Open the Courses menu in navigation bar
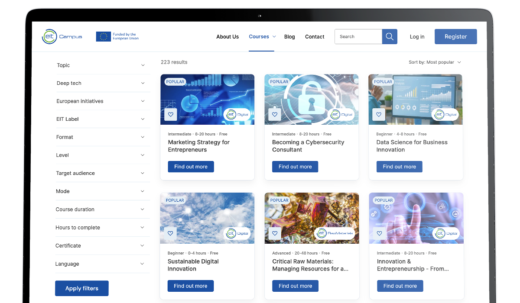This screenshot has height=303, width=520. pos(262,37)
